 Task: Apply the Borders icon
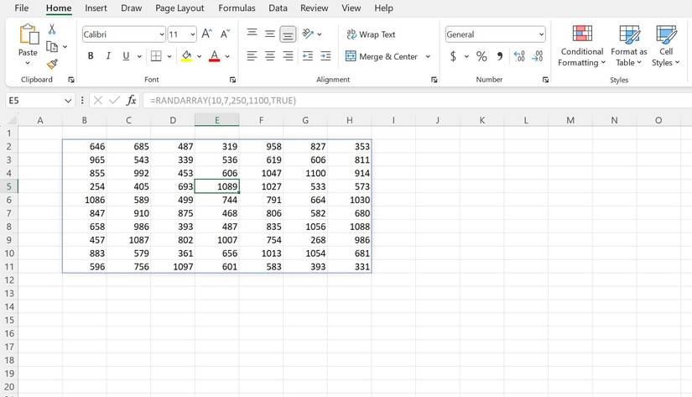click(156, 56)
